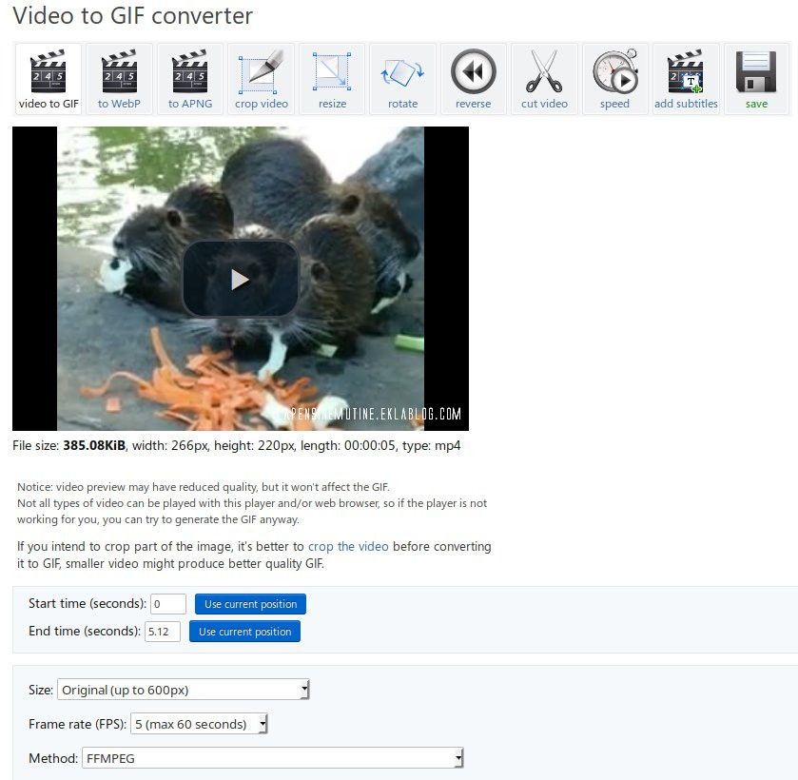Open the Frame rate (FPS) dropdown
Viewport: 798px width, 780px height.
(199, 724)
